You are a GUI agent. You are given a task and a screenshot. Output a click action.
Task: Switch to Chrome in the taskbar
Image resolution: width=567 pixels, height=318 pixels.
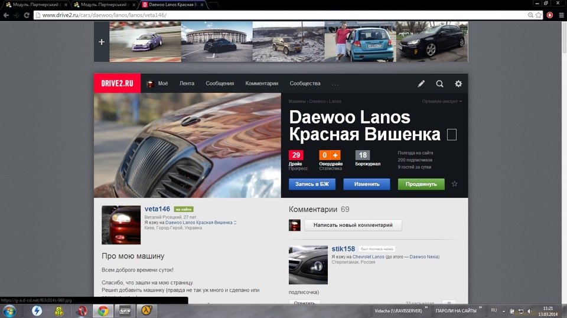pos(103,311)
